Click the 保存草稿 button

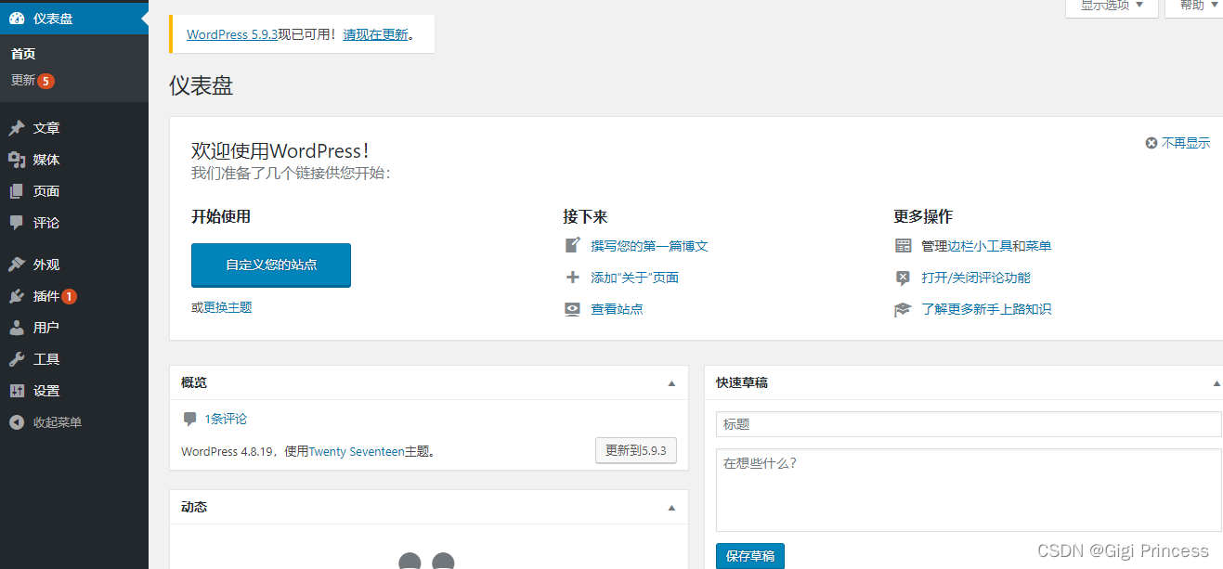click(750, 556)
